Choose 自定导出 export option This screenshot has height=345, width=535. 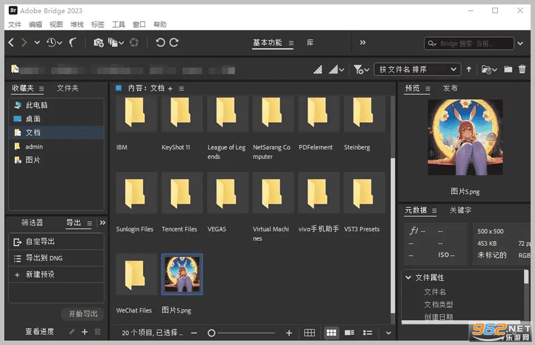[56, 241]
